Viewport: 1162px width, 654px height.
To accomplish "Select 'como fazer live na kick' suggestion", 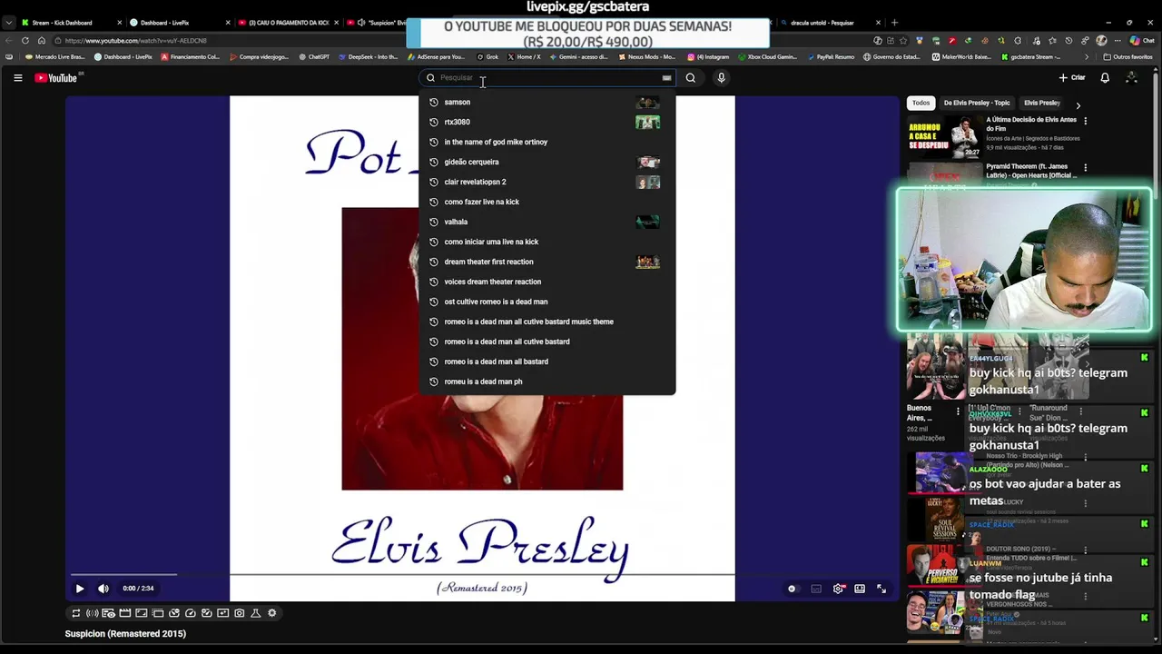I will 547,202.
